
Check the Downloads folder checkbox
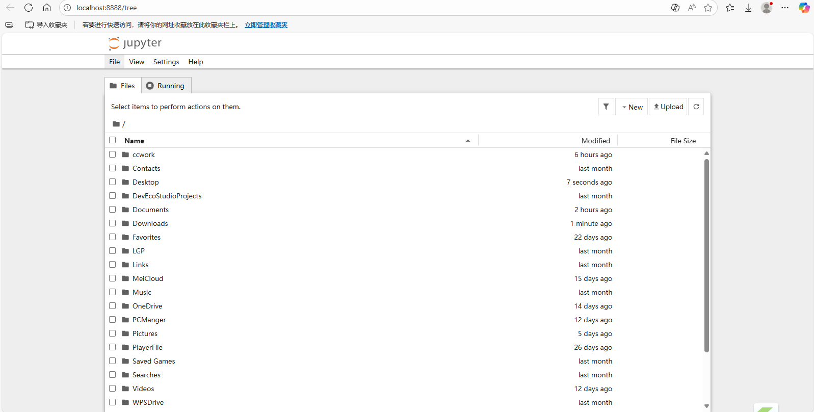pos(113,223)
